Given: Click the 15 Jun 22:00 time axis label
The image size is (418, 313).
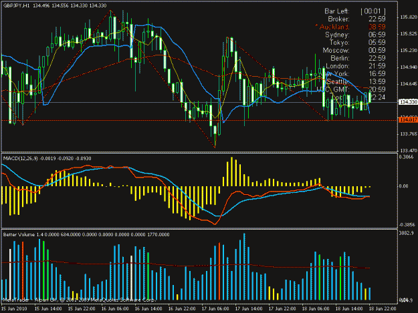Looking at the screenshot, I should [82, 309].
